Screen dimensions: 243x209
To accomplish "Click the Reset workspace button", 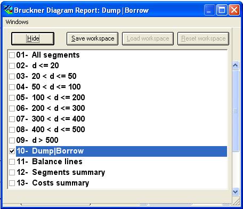I will [x=203, y=38].
